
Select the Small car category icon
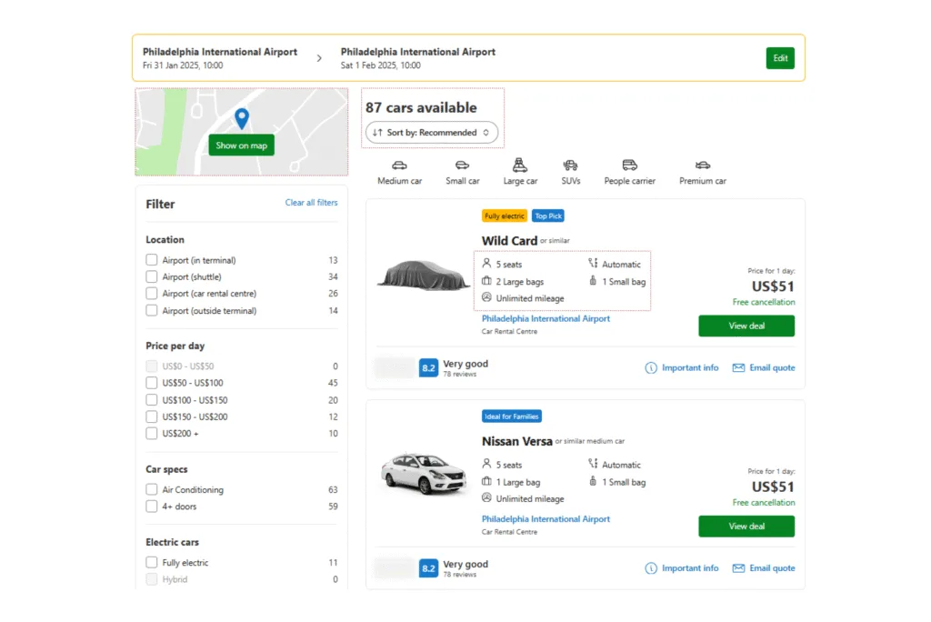pos(462,171)
